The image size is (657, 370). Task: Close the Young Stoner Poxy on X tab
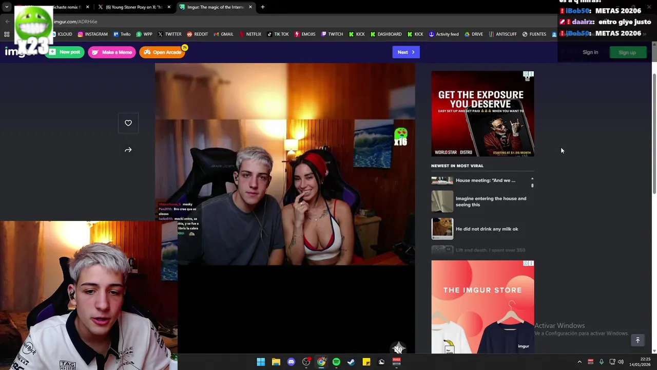point(169,7)
